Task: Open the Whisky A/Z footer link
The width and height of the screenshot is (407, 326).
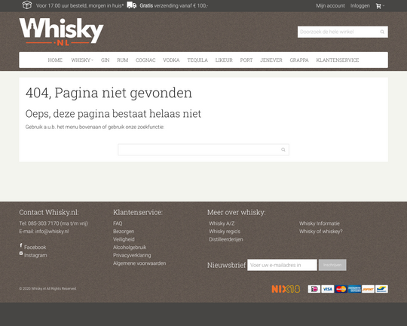Action: tap(222, 223)
